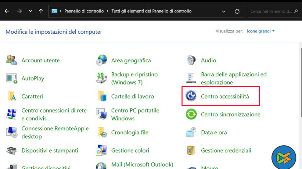Open Gestione credenziali safe icon

point(191,150)
